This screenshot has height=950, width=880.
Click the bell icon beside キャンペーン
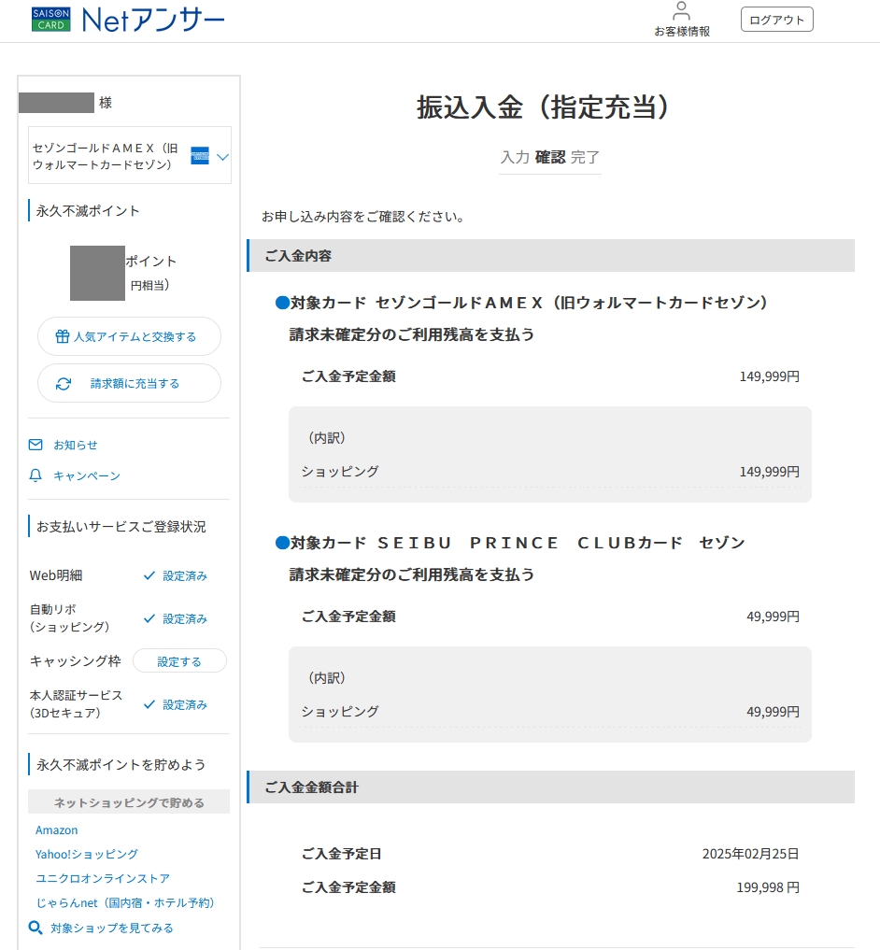[x=35, y=475]
